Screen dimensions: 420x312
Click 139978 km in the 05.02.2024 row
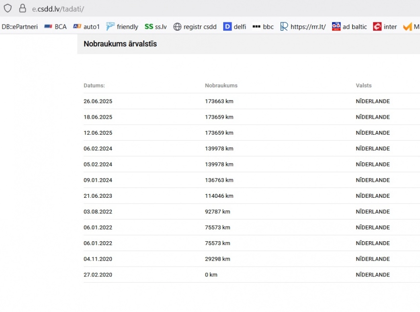[219, 165]
